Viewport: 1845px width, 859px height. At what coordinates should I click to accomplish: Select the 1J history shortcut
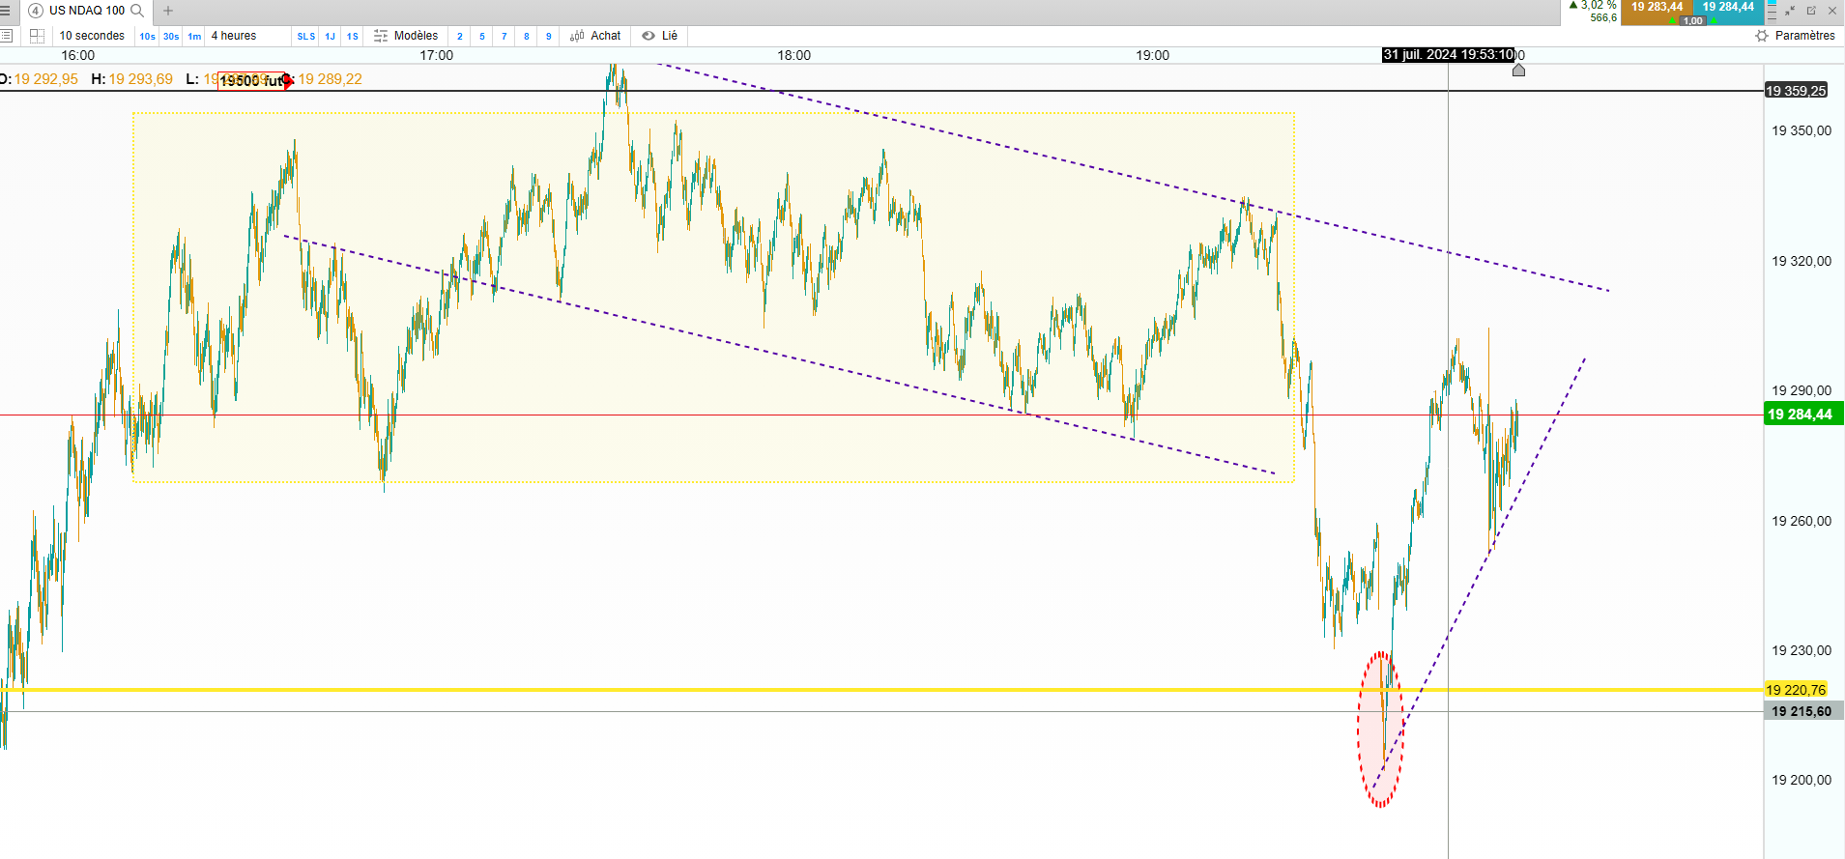point(330,37)
